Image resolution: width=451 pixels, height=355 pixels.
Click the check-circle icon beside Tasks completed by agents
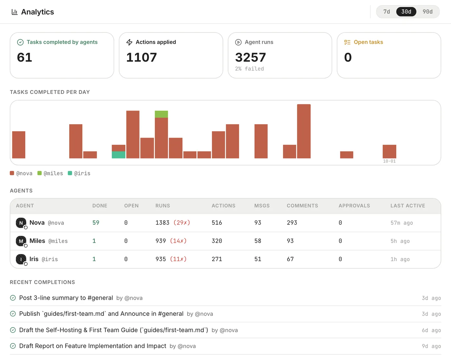click(x=20, y=42)
